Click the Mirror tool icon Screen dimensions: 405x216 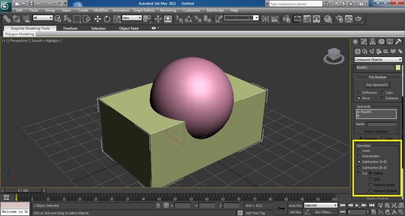coord(266,19)
